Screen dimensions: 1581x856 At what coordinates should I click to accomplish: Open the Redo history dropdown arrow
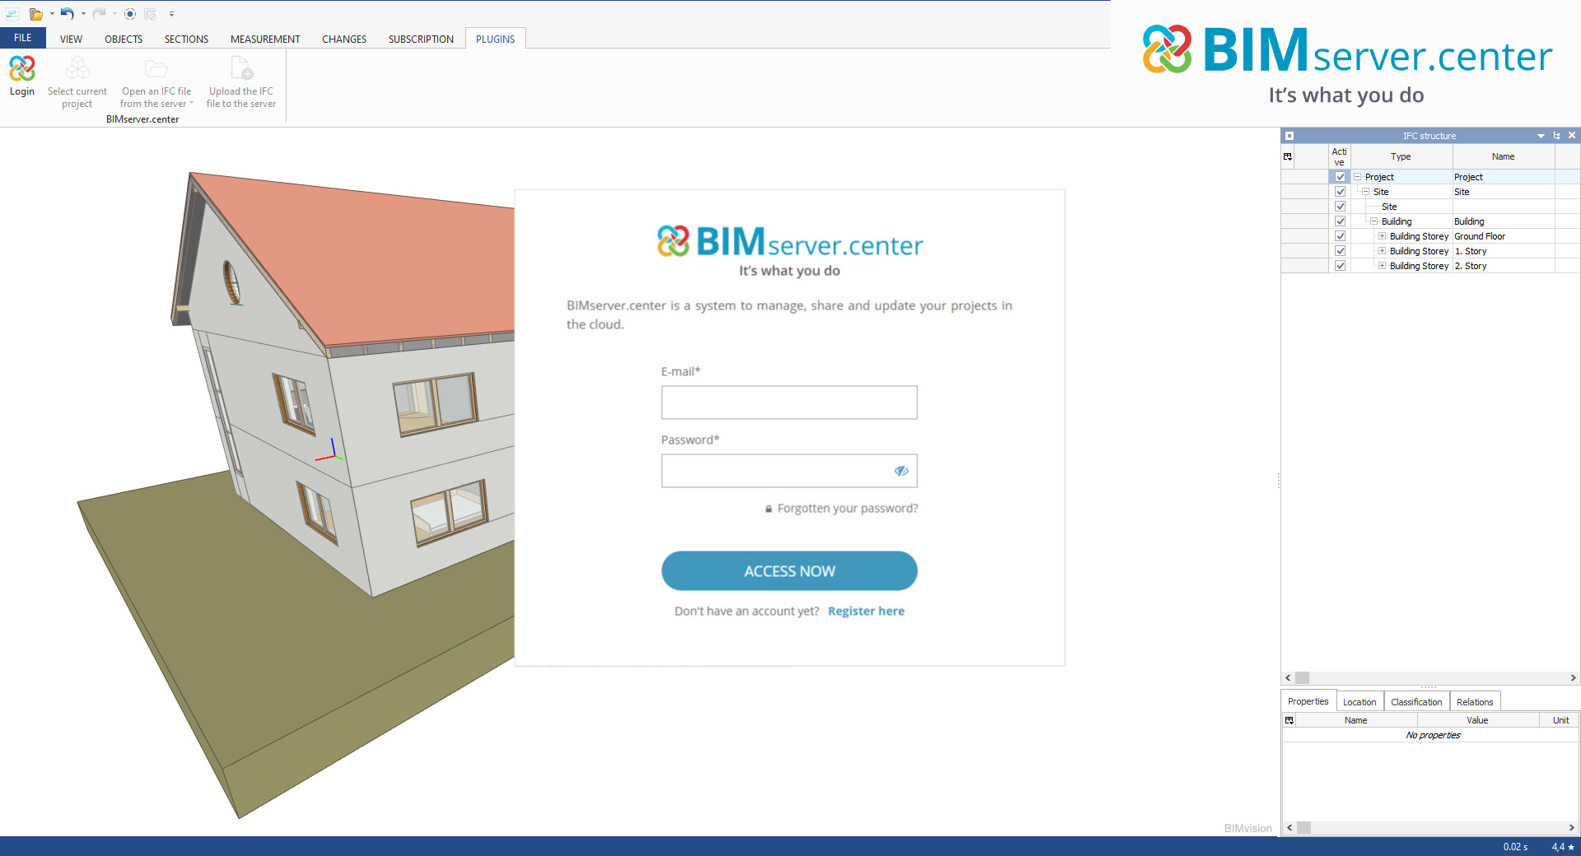(x=114, y=14)
